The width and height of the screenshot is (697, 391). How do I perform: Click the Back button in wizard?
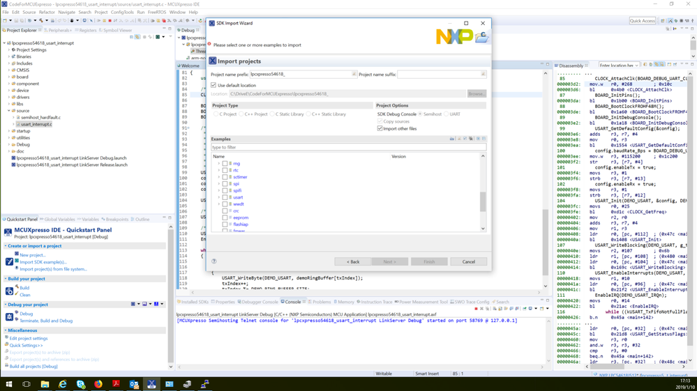coord(353,262)
